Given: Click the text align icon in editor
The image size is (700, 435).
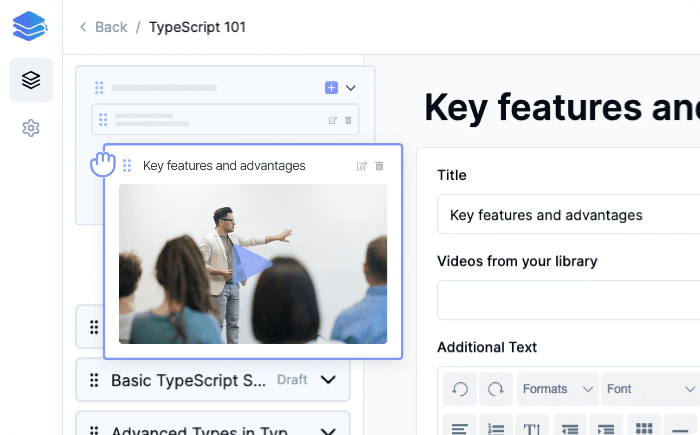Looking at the screenshot, I should click(x=460, y=429).
